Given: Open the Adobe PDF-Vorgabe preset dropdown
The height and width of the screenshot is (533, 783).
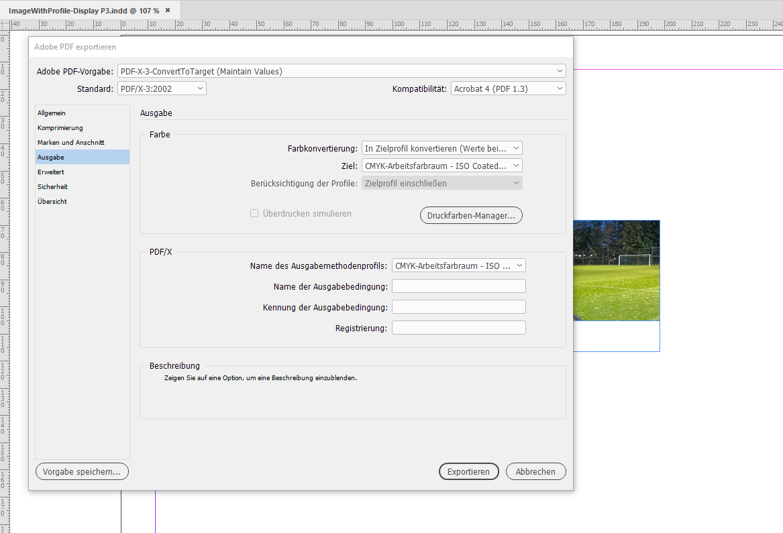Looking at the screenshot, I should tap(340, 70).
